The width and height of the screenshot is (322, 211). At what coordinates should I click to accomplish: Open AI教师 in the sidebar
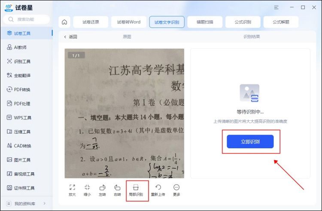27,47
